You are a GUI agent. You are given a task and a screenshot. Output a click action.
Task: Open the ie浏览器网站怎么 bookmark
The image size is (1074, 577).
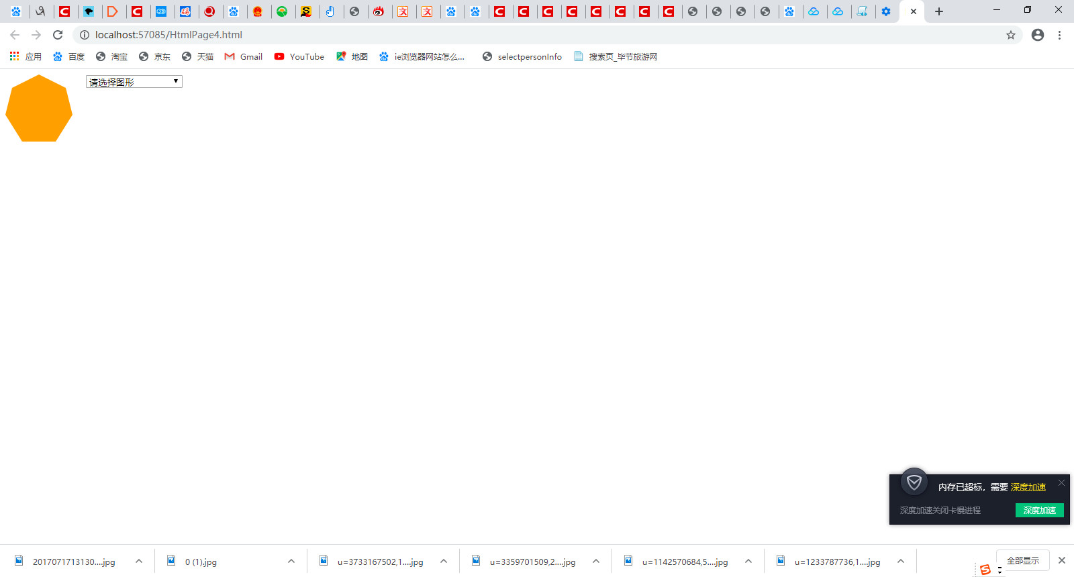point(421,56)
